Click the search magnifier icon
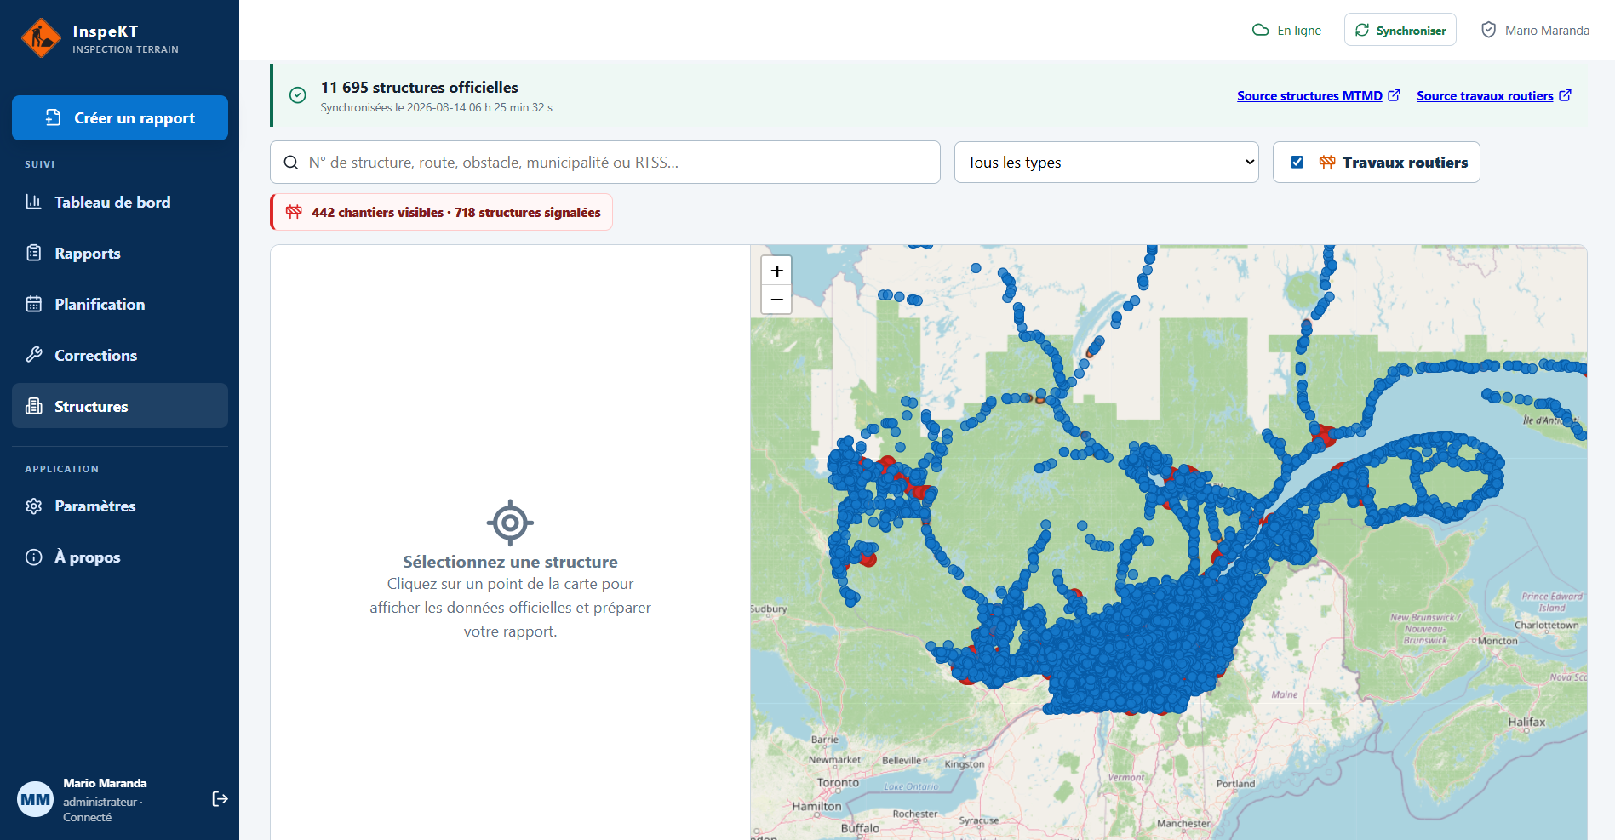Screen dimensions: 1615x840 pos(290,163)
